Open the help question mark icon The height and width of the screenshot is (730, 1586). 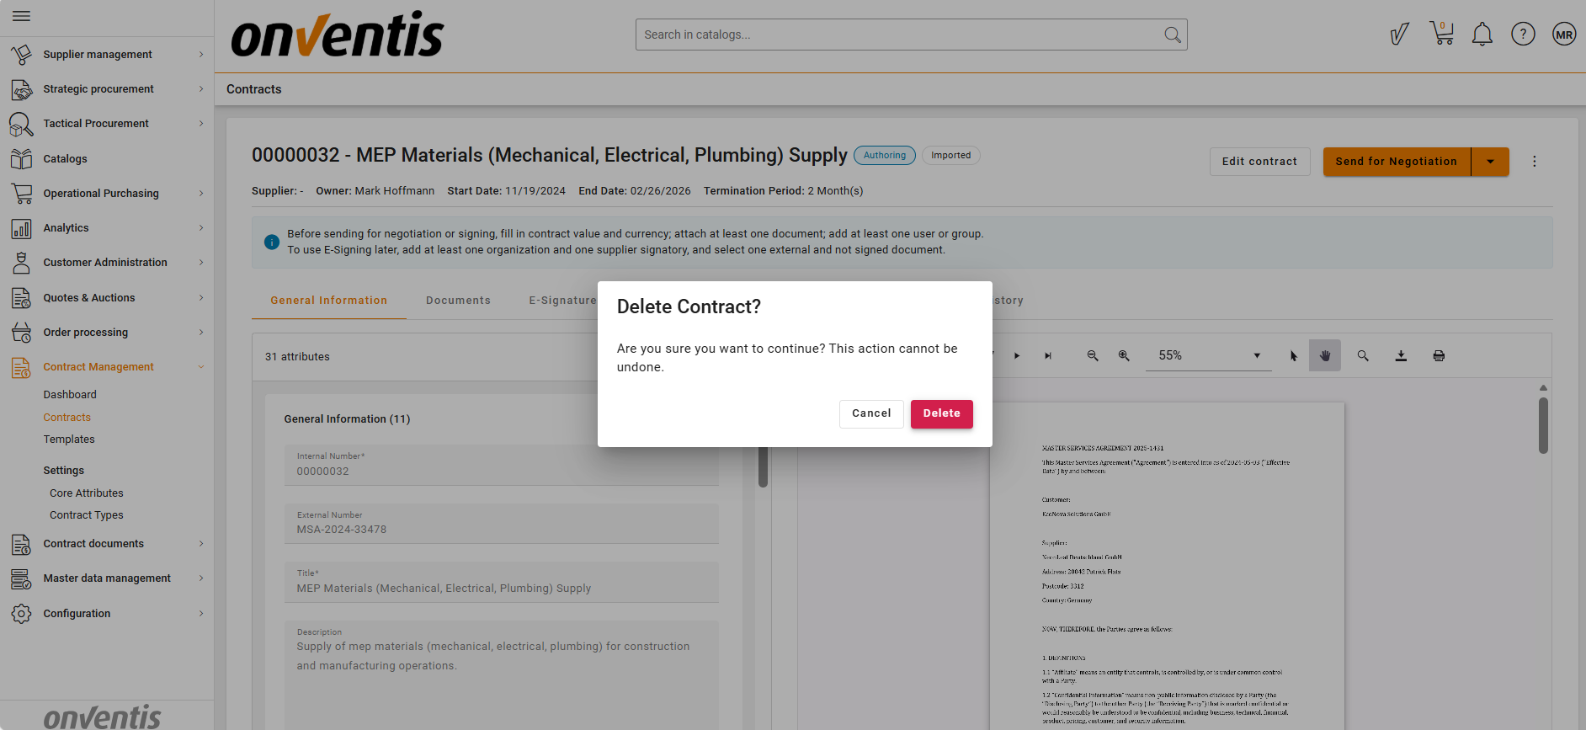1523,35
